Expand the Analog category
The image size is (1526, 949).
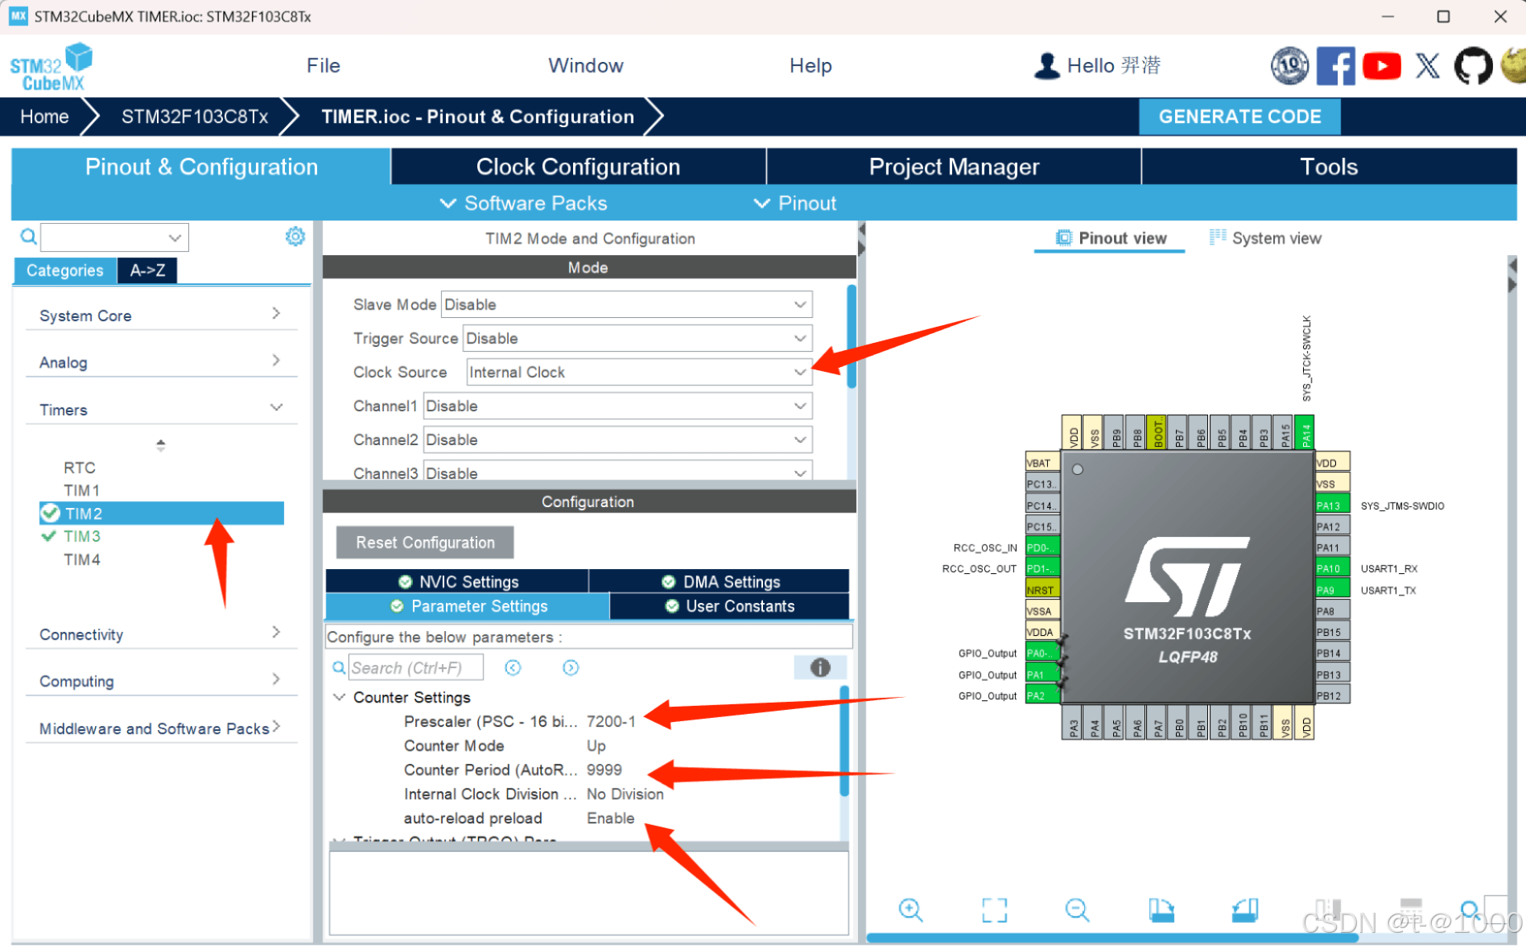[x=161, y=361]
